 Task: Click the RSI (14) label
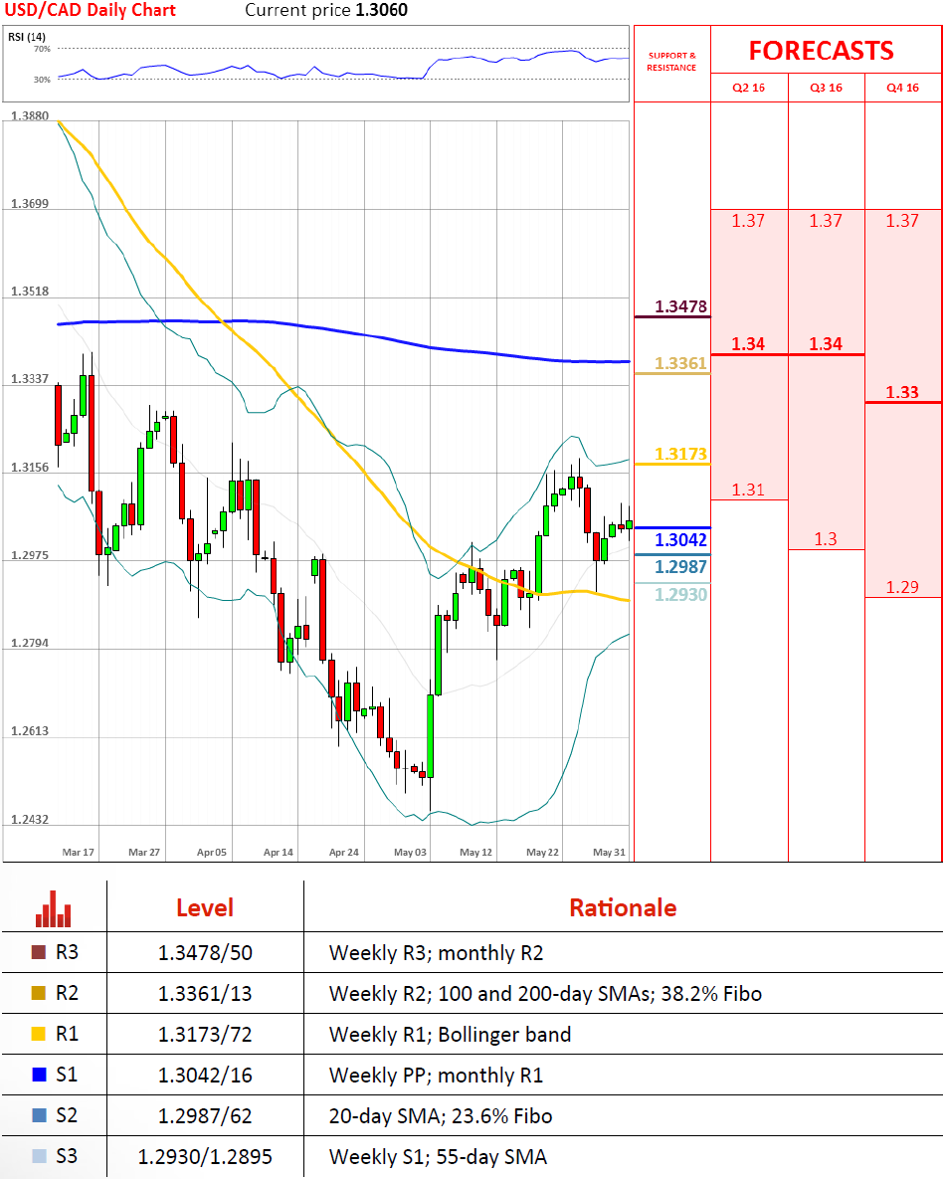(27, 37)
